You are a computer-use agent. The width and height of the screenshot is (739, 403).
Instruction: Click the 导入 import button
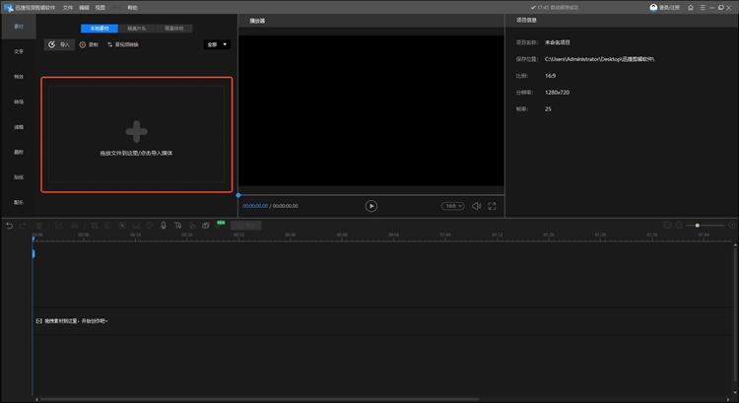pyautogui.click(x=60, y=44)
